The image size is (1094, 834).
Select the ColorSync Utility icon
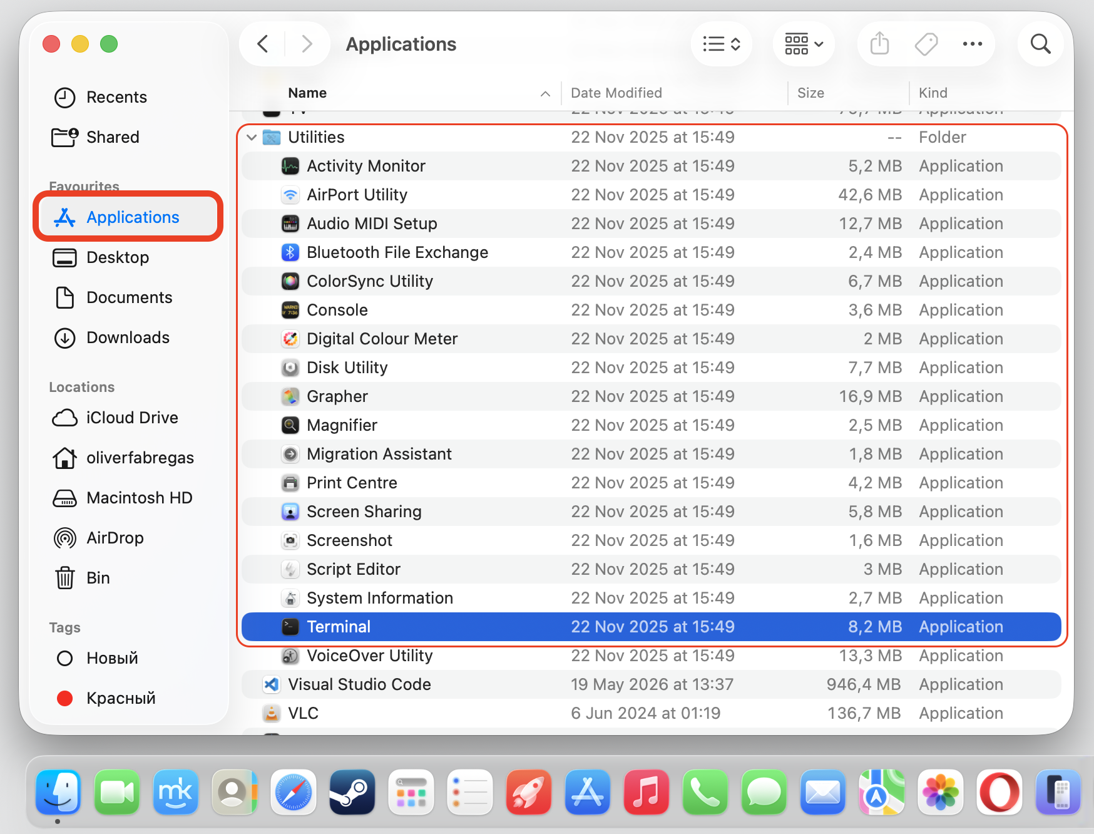(x=290, y=281)
